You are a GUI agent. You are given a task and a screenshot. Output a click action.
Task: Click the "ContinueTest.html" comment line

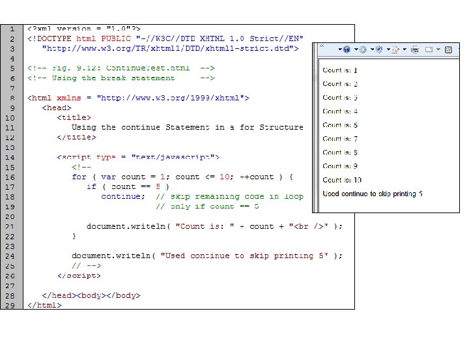[121, 68]
